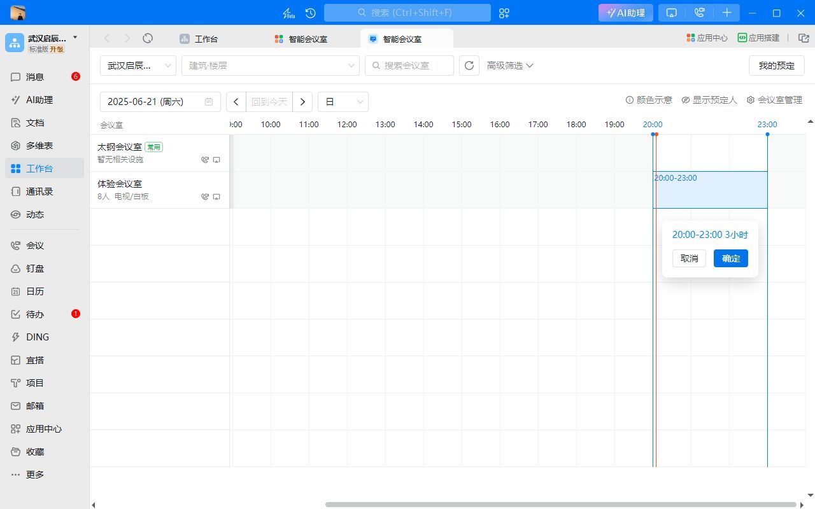Confirm the 20:00-23:00 booking with 确定

(730, 258)
